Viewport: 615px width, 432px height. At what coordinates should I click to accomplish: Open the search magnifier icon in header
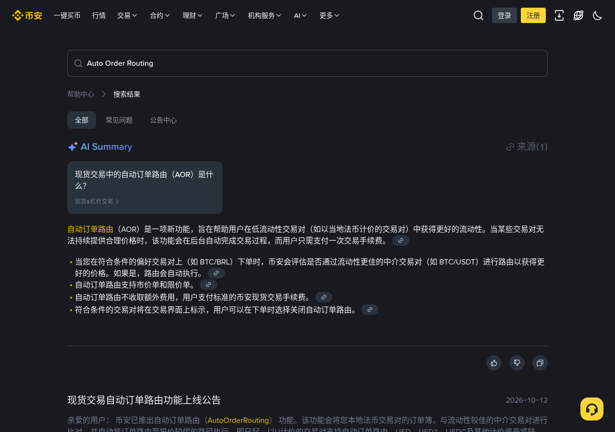coord(479,15)
